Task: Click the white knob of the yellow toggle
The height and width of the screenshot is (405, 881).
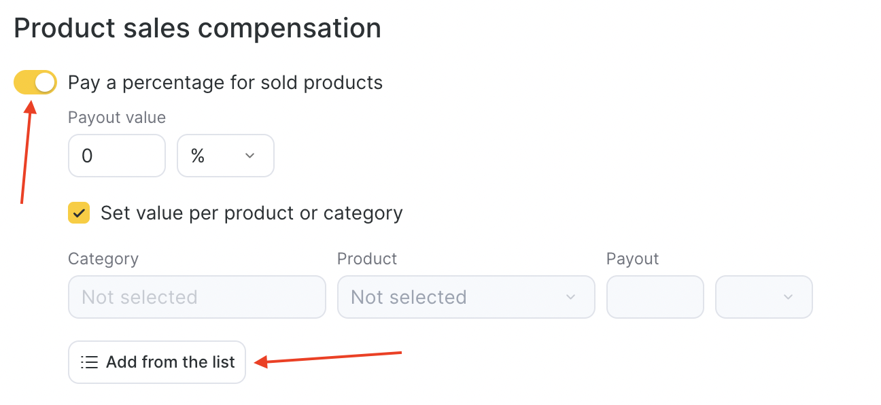Action: point(45,83)
